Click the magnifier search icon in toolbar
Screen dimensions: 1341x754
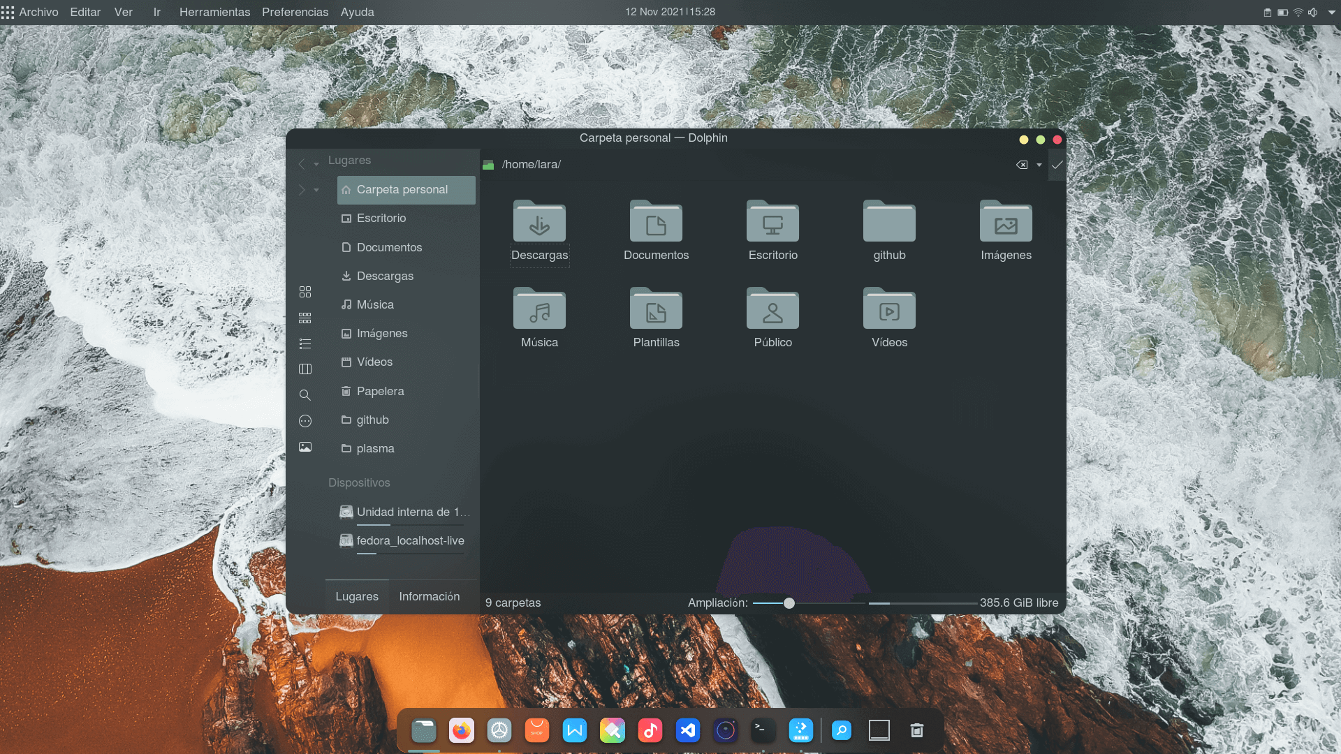pyautogui.click(x=305, y=395)
